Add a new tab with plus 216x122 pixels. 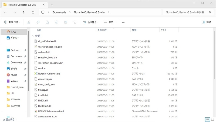[x=52, y=5]
